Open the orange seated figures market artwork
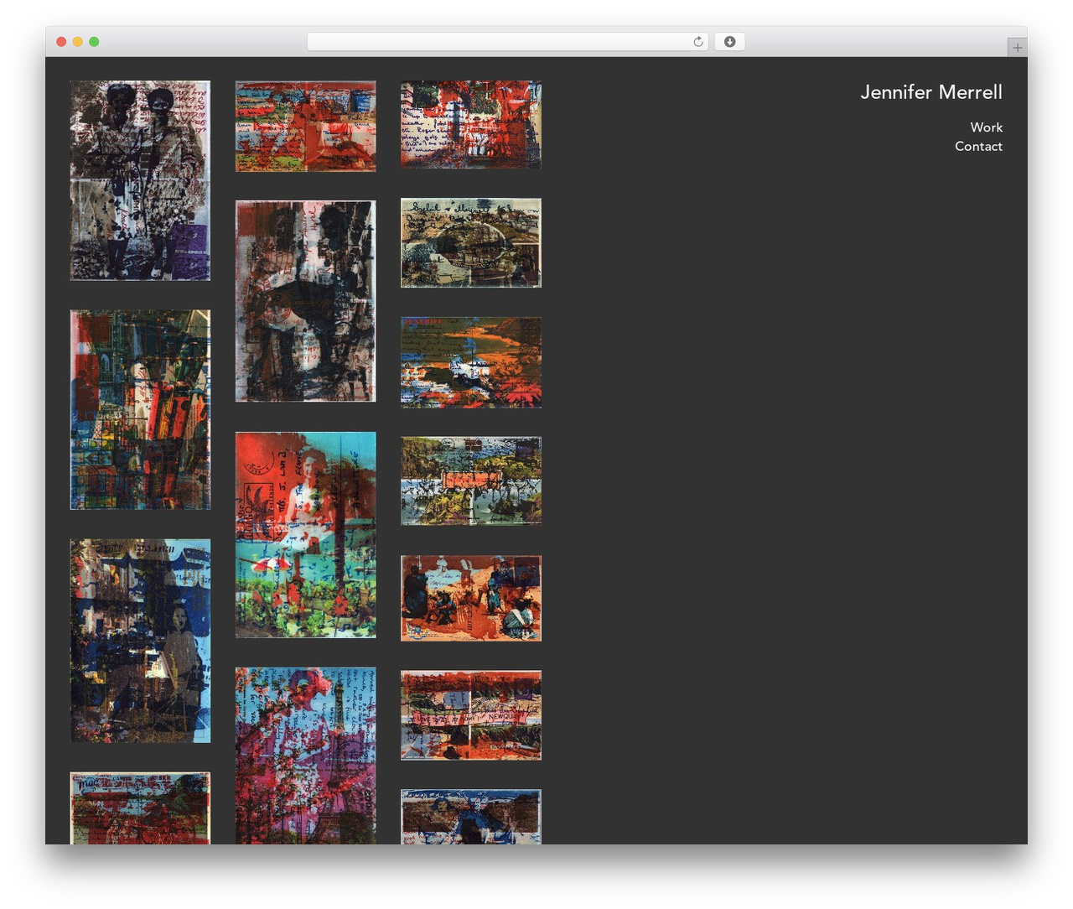 [x=471, y=598]
